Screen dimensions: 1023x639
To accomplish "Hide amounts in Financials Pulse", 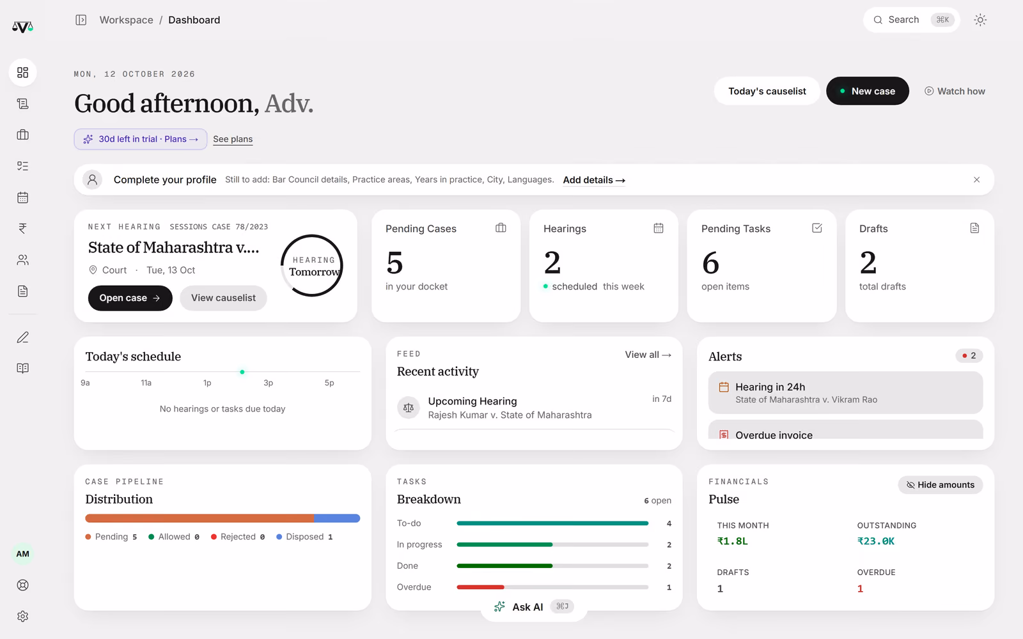I will click(941, 485).
